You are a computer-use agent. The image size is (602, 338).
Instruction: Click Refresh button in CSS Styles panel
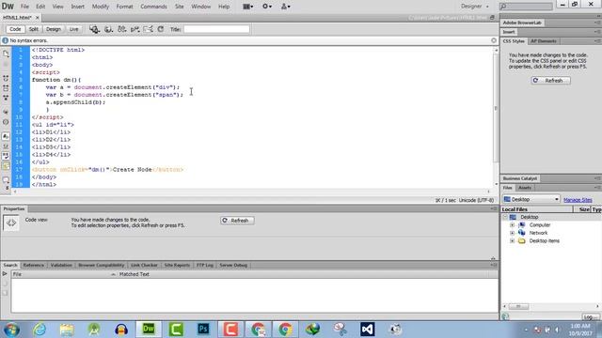(550, 81)
